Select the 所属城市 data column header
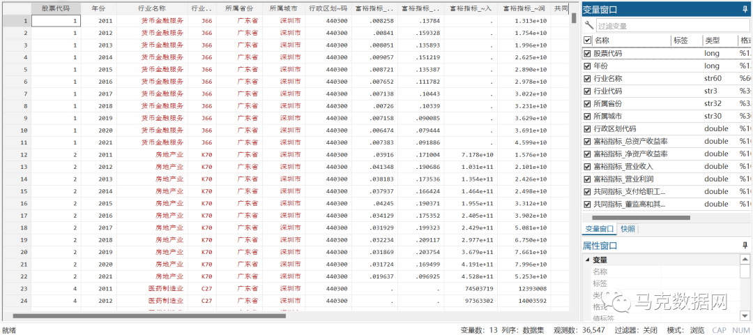 click(x=283, y=8)
